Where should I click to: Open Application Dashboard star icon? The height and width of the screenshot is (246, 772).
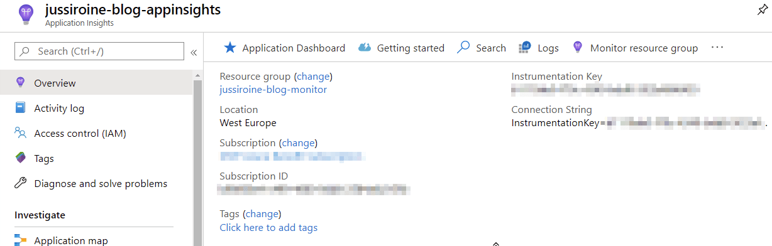230,48
